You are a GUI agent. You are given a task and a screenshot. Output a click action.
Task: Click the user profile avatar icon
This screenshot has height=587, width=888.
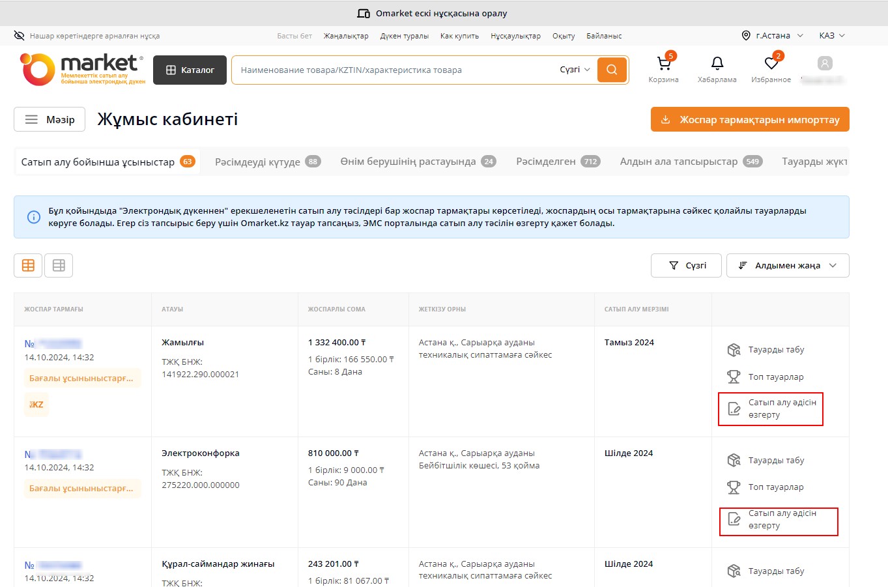pos(825,63)
